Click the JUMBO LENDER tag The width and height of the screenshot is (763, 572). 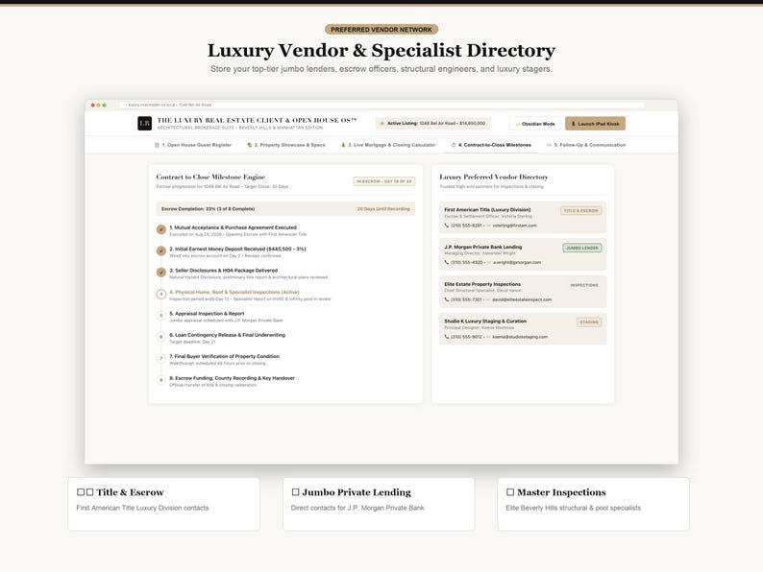pos(582,248)
